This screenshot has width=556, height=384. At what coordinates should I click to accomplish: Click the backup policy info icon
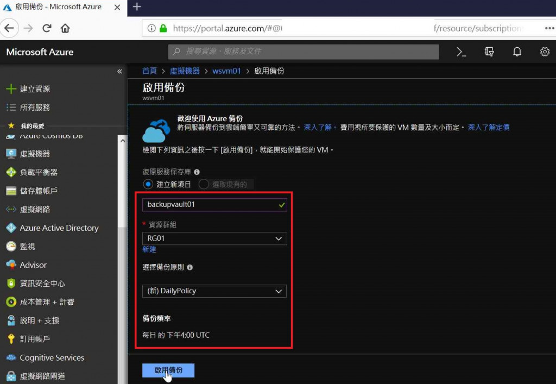189,267
